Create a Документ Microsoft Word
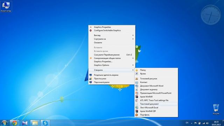This screenshot has width=224, height=126. pyautogui.click(x=156, y=86)
